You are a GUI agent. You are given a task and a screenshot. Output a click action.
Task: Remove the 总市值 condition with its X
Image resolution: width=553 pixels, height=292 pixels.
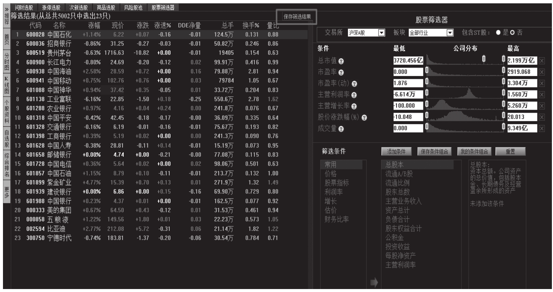(x=541, y=61)
